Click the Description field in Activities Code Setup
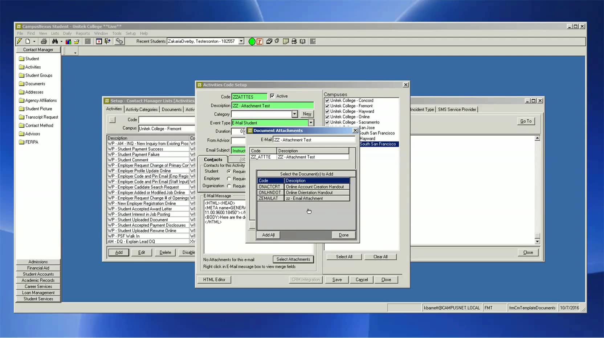Screen dimensions: 604x338 tap(273, 106)
